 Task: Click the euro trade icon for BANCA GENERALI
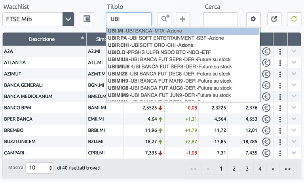click(x=266, y=85)
